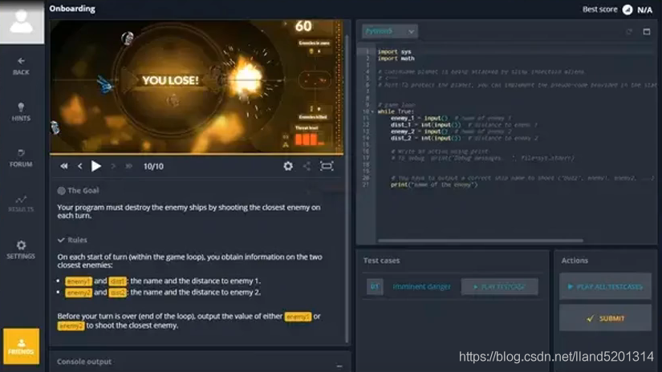This screenshot has height=372, width=662.
Task: Run PLAY ALL TESTCASES
Action: click(x=605, y=287)
